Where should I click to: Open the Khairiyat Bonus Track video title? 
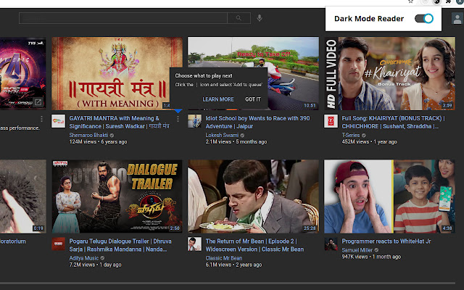pos(393,123)
